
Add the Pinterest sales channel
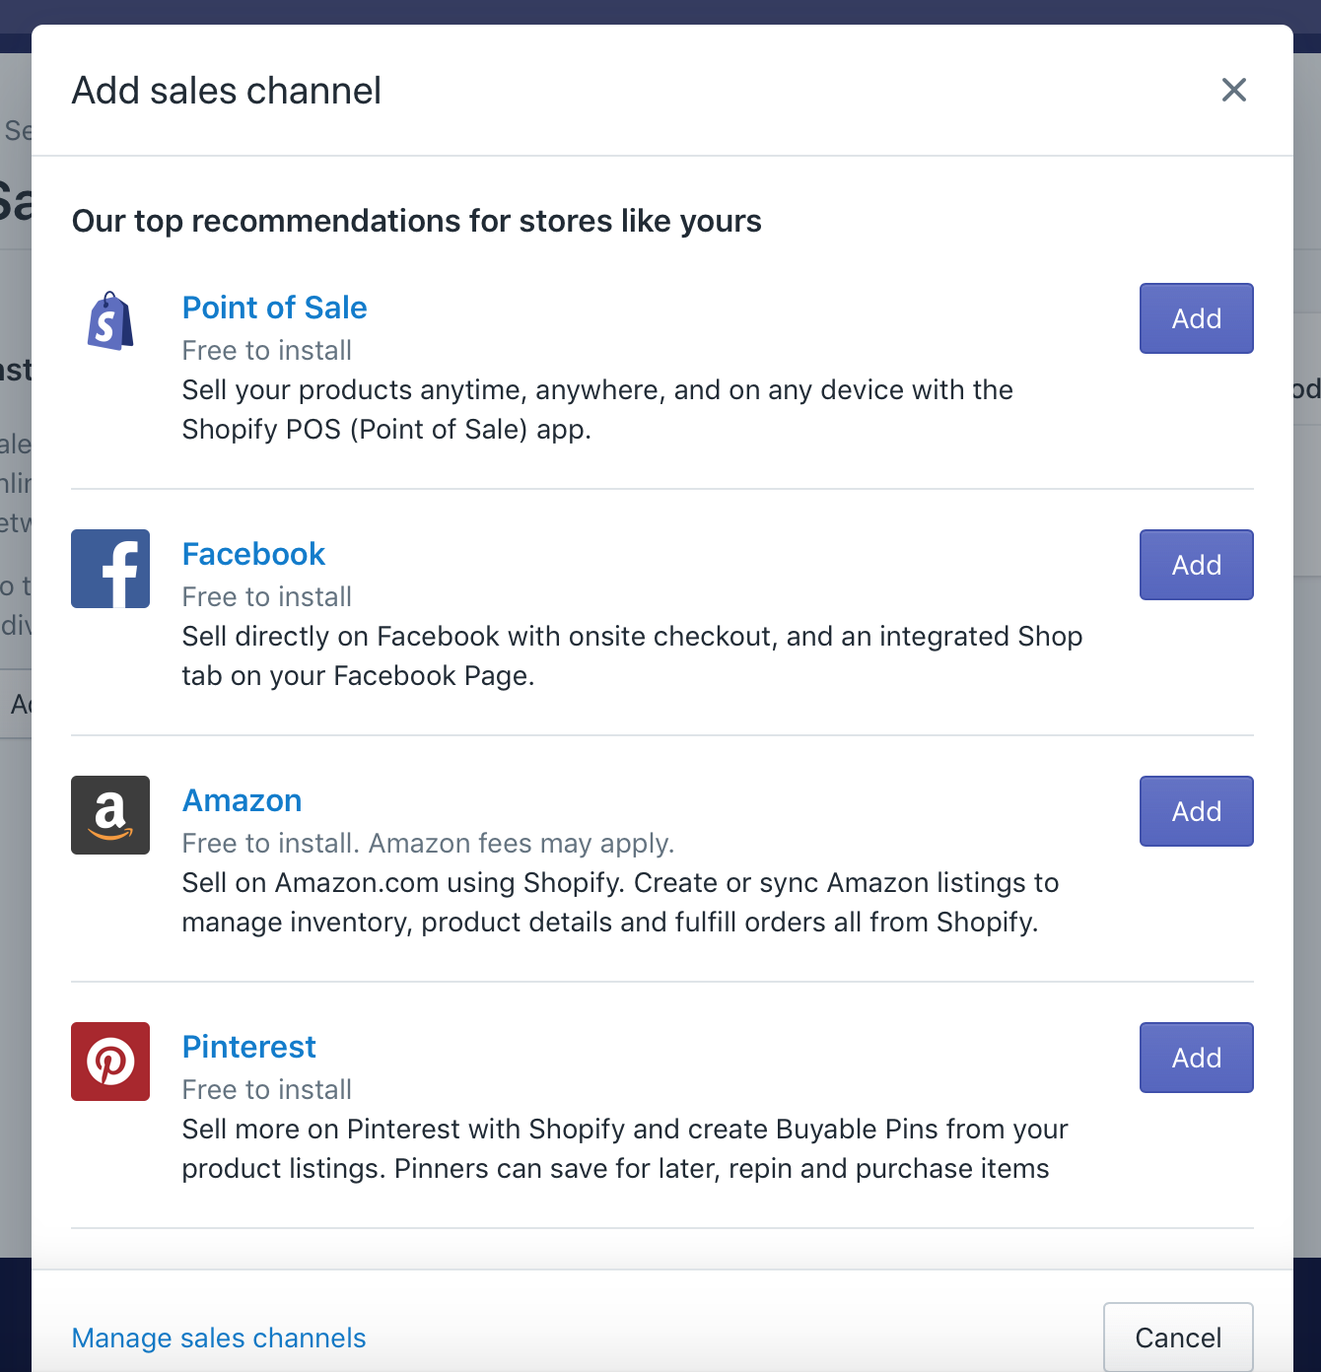click(x=1197, y=1058)
